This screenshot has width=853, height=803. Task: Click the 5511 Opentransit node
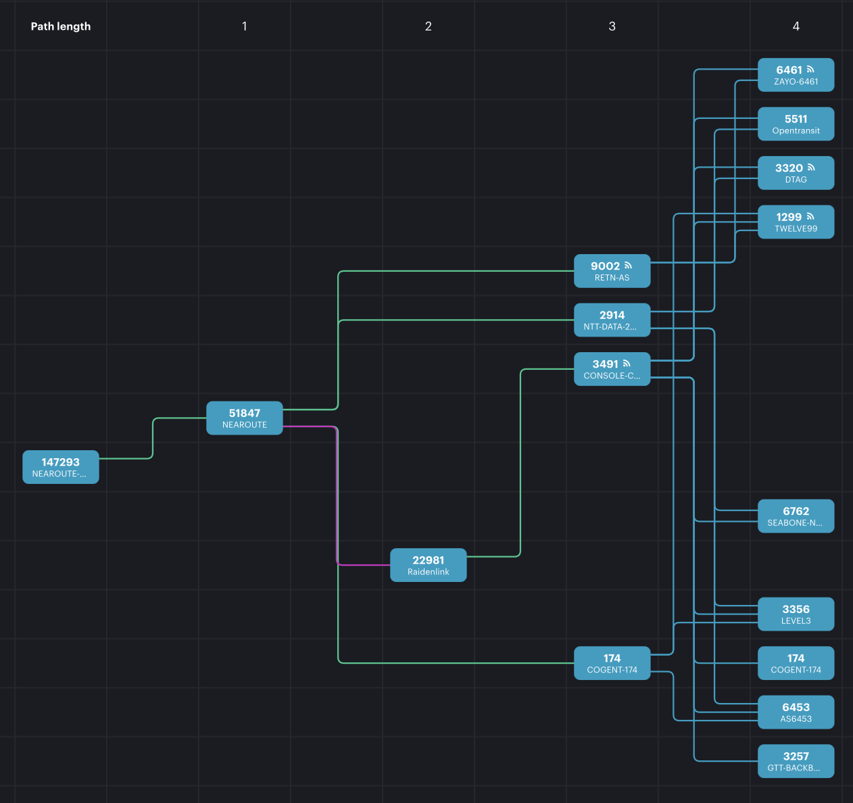796,124
